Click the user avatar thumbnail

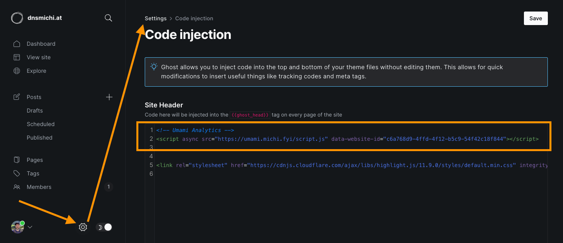[x=17, y=227]
